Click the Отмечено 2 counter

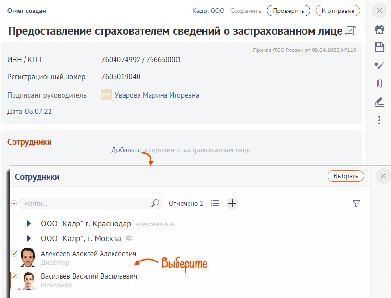[x=186, y=204]
